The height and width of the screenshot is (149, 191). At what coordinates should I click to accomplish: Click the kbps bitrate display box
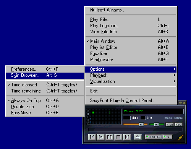click(127, 118)
